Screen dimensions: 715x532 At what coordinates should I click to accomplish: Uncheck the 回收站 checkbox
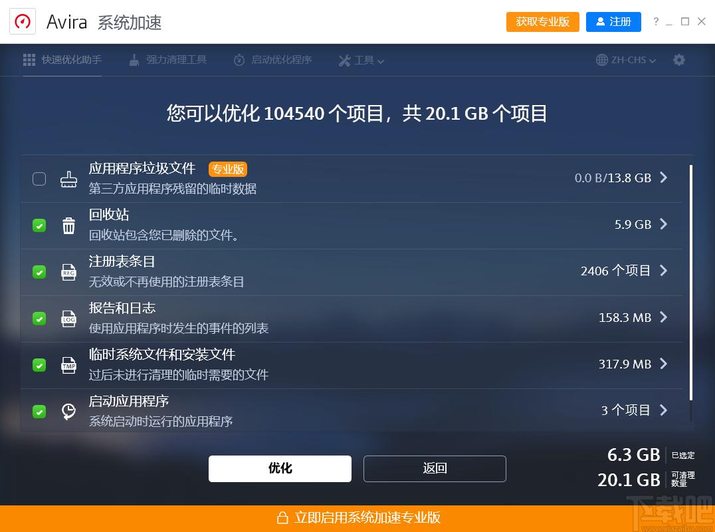pyautogui.click(x=39, y=225)
